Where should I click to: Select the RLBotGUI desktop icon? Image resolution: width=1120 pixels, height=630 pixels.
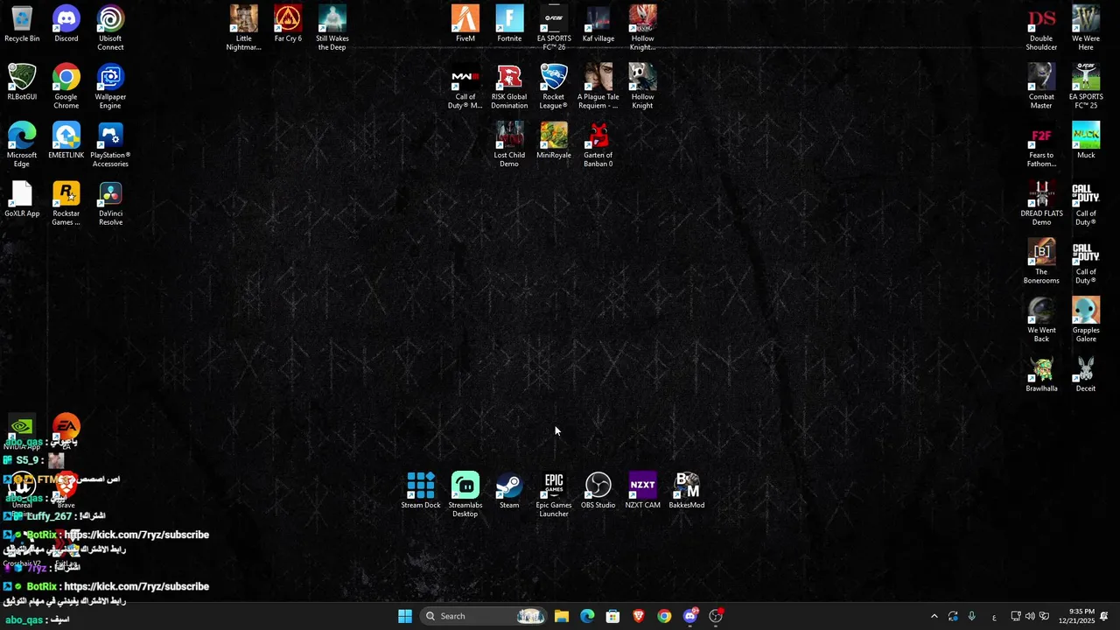pos(22,82)
